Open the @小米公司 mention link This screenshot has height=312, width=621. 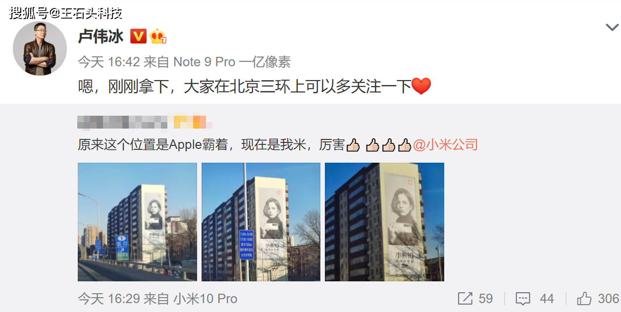[445, 145]
